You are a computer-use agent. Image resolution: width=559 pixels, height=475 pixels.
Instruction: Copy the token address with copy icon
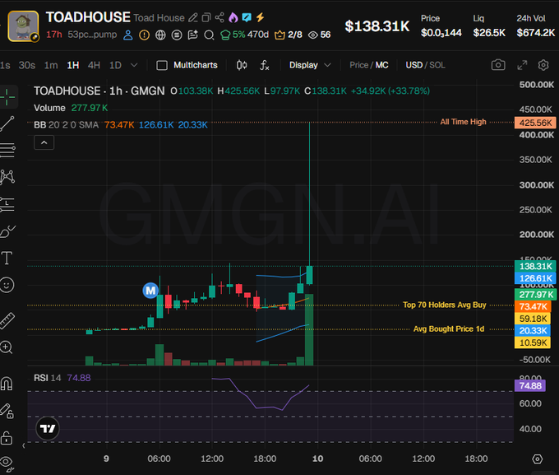coord(206,17)
